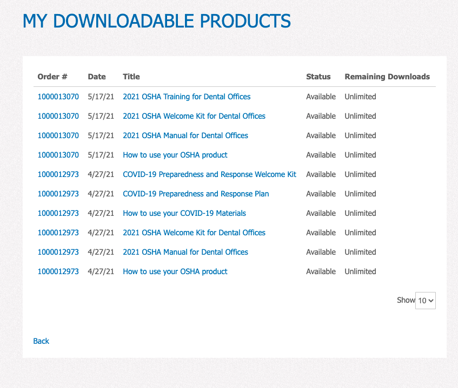
Task: Open order 1000013070 in 5/17/21 Welcome Kit row
Action: 58,116
